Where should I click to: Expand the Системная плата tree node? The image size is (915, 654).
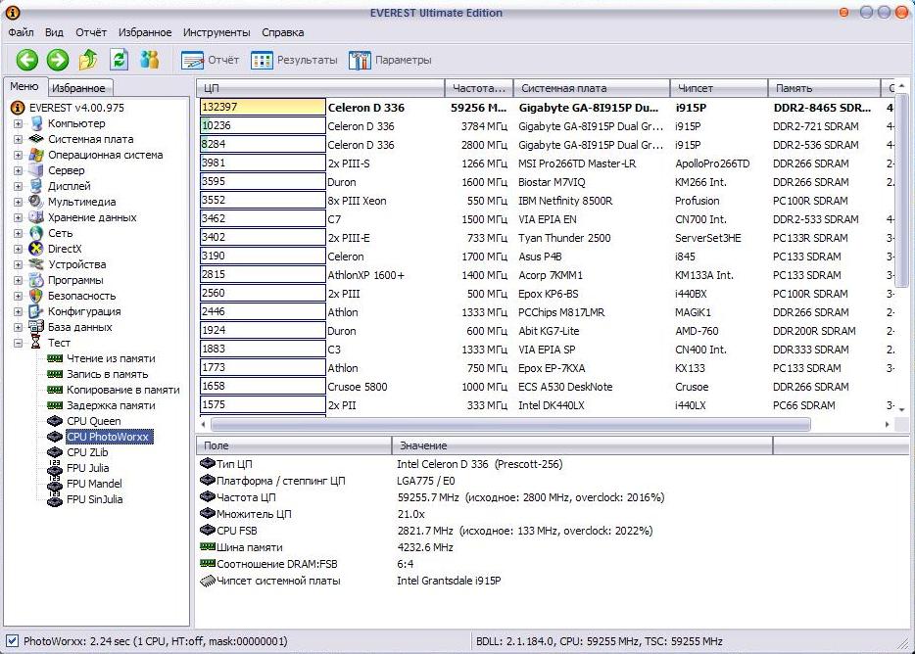[19, 139]
